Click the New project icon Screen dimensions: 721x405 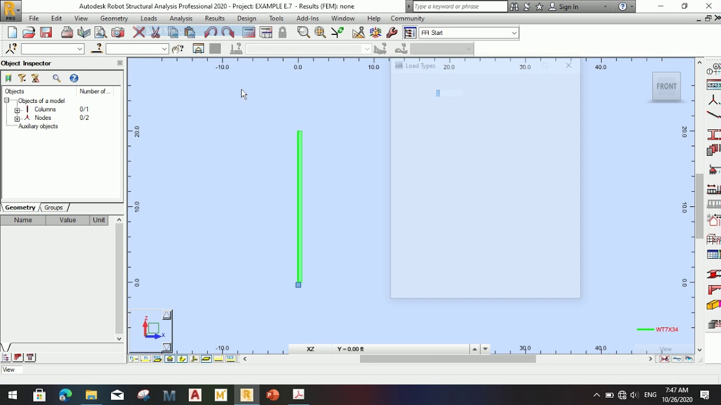(x=12, y=33)
